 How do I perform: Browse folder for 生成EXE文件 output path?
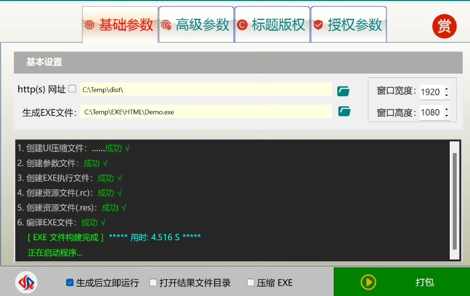click(x=344, y=111)
